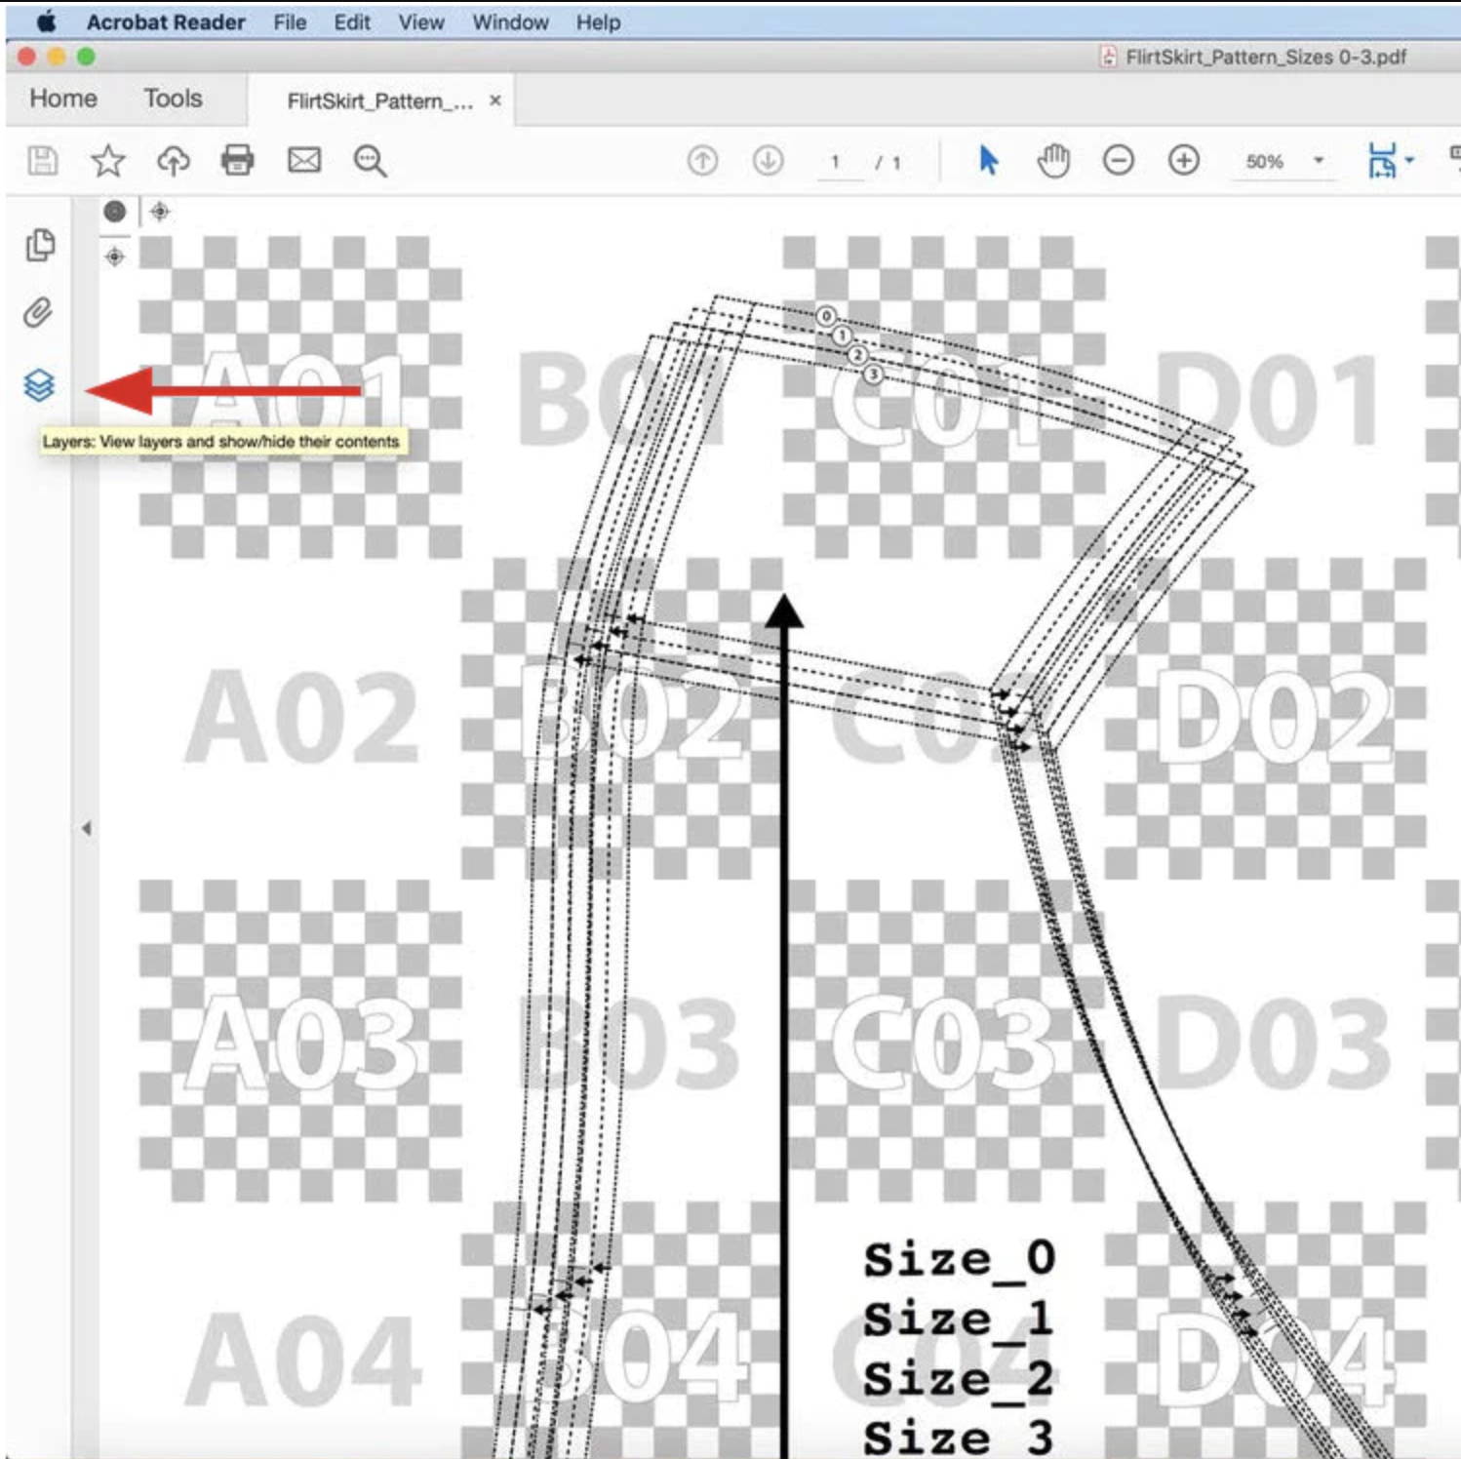1461x1459 pixels.
Task: Open the Help menu
Action: click(598, 21)
